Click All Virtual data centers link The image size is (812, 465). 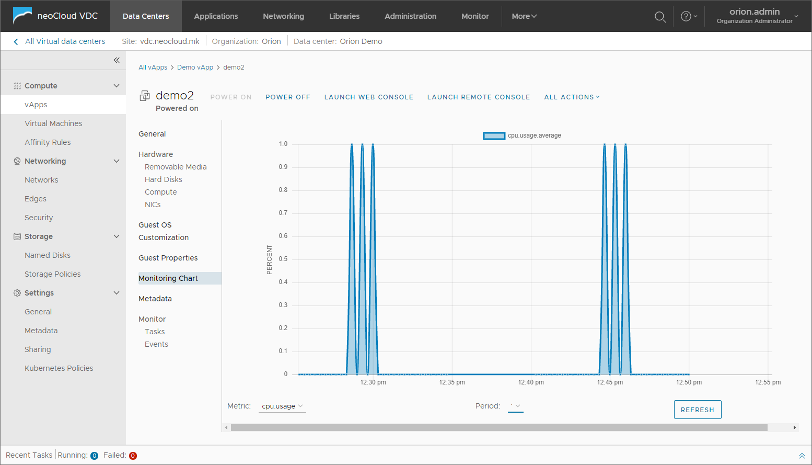[65, 41]
